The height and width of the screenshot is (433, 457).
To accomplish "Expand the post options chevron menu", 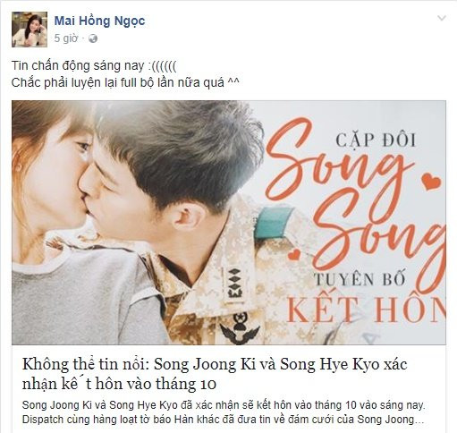I will tap(441, 18).
